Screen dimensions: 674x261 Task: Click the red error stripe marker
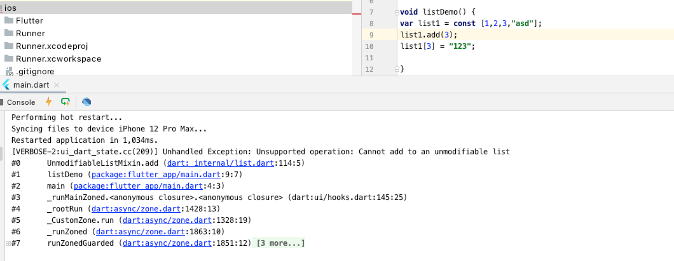[357, 14]
